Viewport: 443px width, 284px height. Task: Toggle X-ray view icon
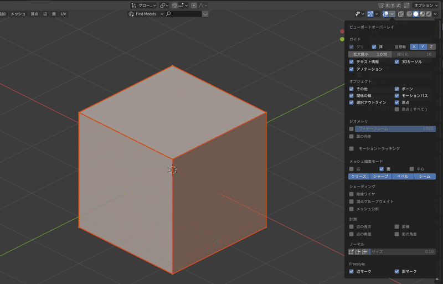coord(400,14)
